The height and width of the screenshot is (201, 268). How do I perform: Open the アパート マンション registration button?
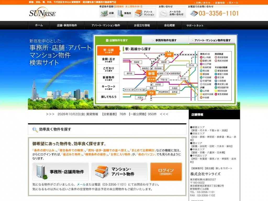click(145, 13)
